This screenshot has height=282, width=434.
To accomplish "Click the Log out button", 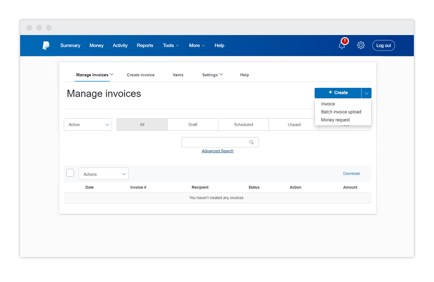I will click(383, 46).
